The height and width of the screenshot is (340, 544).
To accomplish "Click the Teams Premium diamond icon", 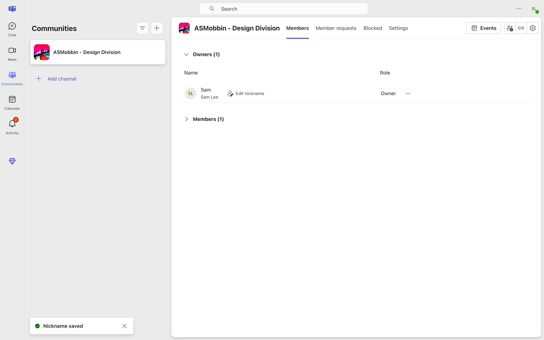I will pos(12,161).
